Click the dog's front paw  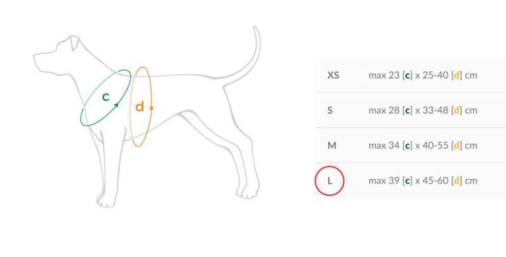click(x=106, y=200)
